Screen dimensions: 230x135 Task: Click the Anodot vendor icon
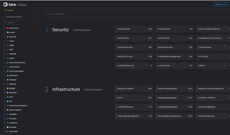(8, 32)
